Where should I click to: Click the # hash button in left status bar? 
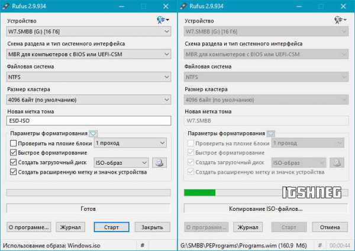point(143,245)
